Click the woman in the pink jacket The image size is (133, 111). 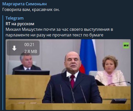click(x=110, y=71)
